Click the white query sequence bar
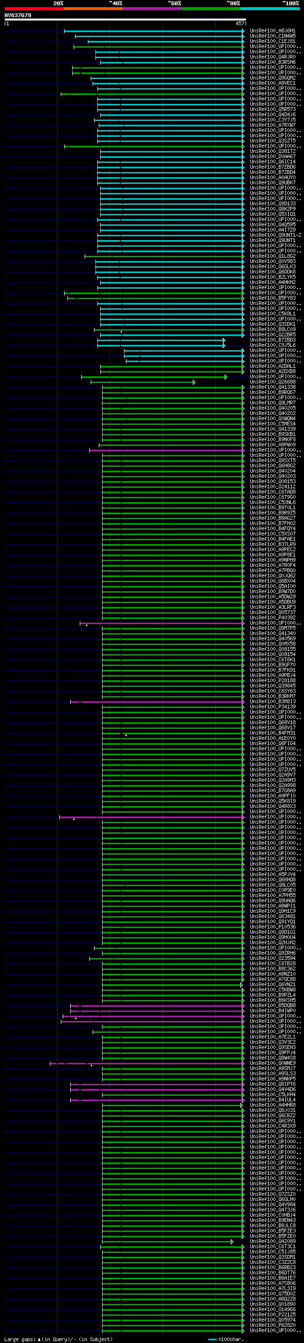The height and width of the screenshot is (1343, 304). coord(125,20)
